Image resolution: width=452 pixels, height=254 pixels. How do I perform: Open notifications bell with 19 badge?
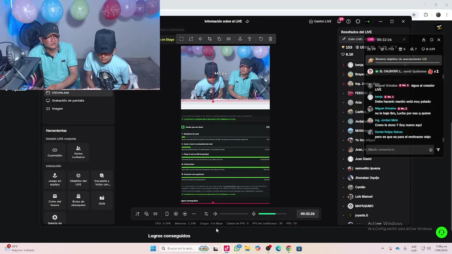339,21
